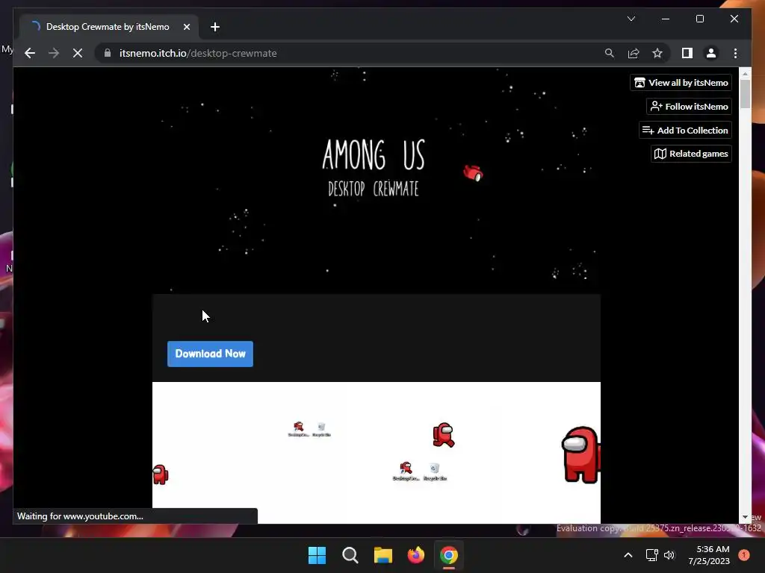This screenshot has width=765, height=573.
Task: Open the Chrome three-dot menu
Action: click(735, 53)
